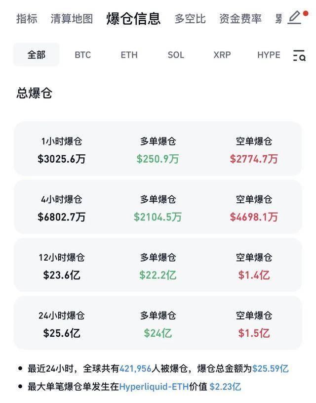The width and height of the screenshot is (316, 403).
Task: Open the coin search list icon
Action: click(x=299, y=55)
